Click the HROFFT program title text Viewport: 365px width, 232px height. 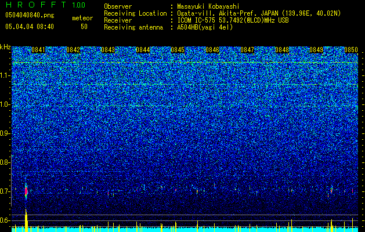36,5
